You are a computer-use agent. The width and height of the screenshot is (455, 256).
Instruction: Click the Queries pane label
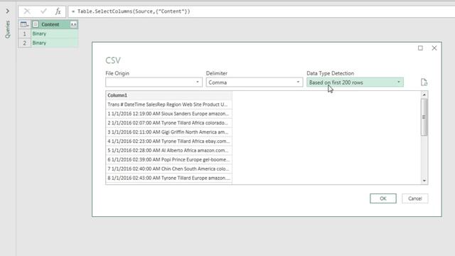8,29
